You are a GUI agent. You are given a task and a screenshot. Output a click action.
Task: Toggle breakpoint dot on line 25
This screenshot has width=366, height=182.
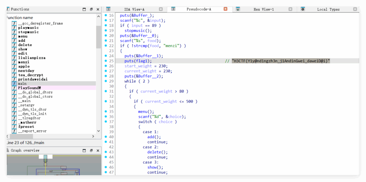pyautogui.click(x=106, y=61)
